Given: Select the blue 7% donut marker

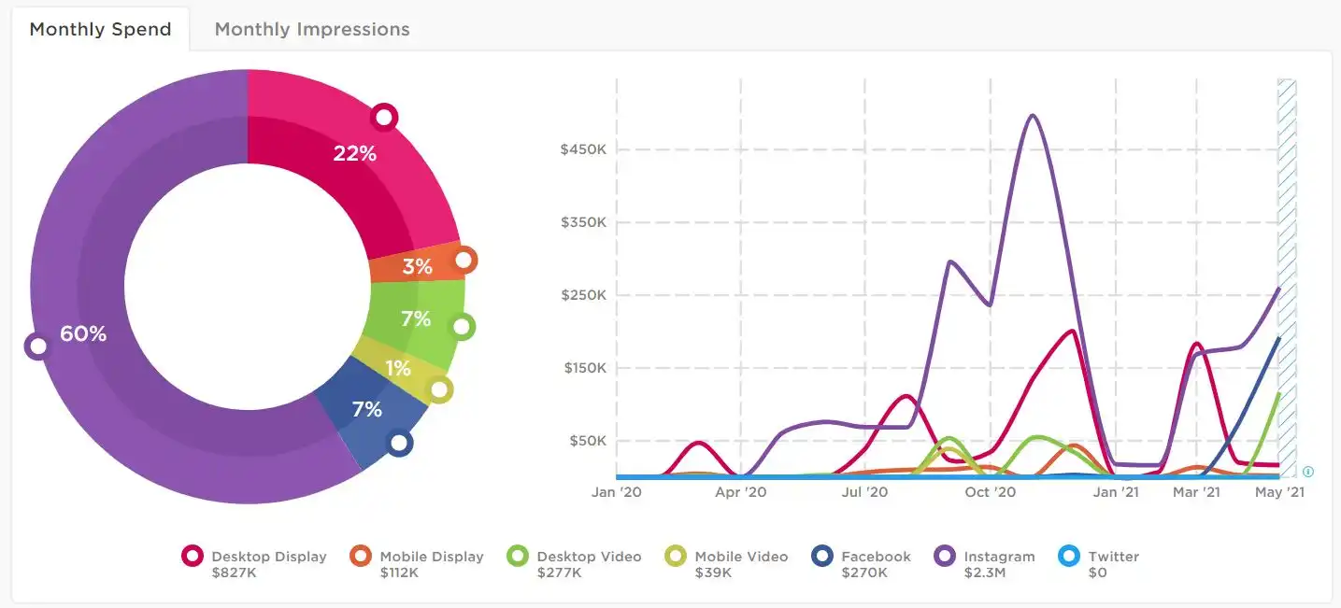Looking at the screenshot, I should point(400,443).
